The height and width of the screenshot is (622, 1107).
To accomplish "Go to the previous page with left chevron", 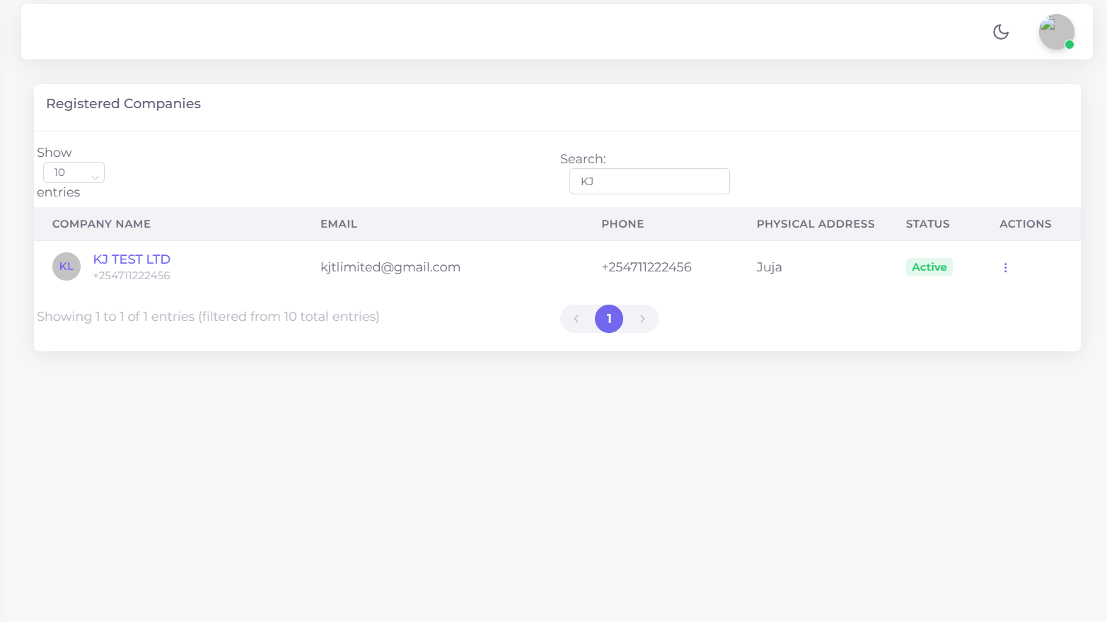I will (576, 319).
